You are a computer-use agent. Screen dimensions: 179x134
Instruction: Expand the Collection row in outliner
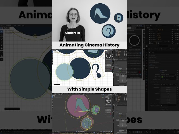pyautogui.click(x=148, y=30)
